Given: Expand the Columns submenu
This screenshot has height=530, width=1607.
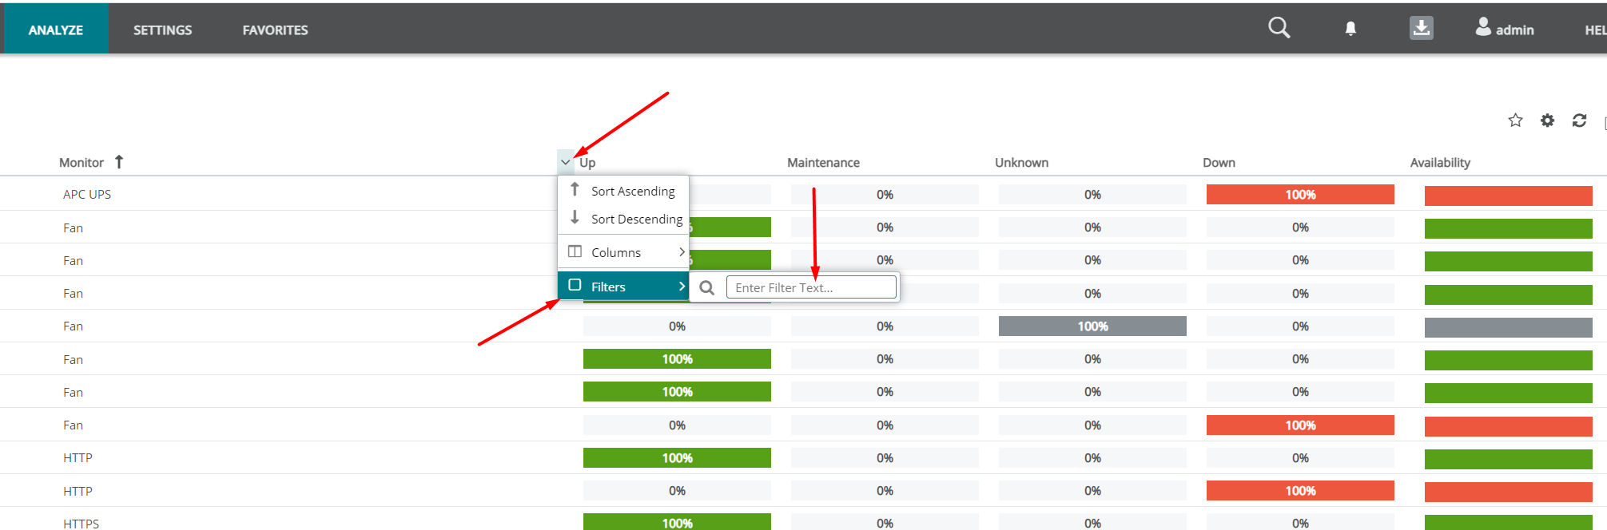Looking at the screenshot, I should (x=623, y=252).
